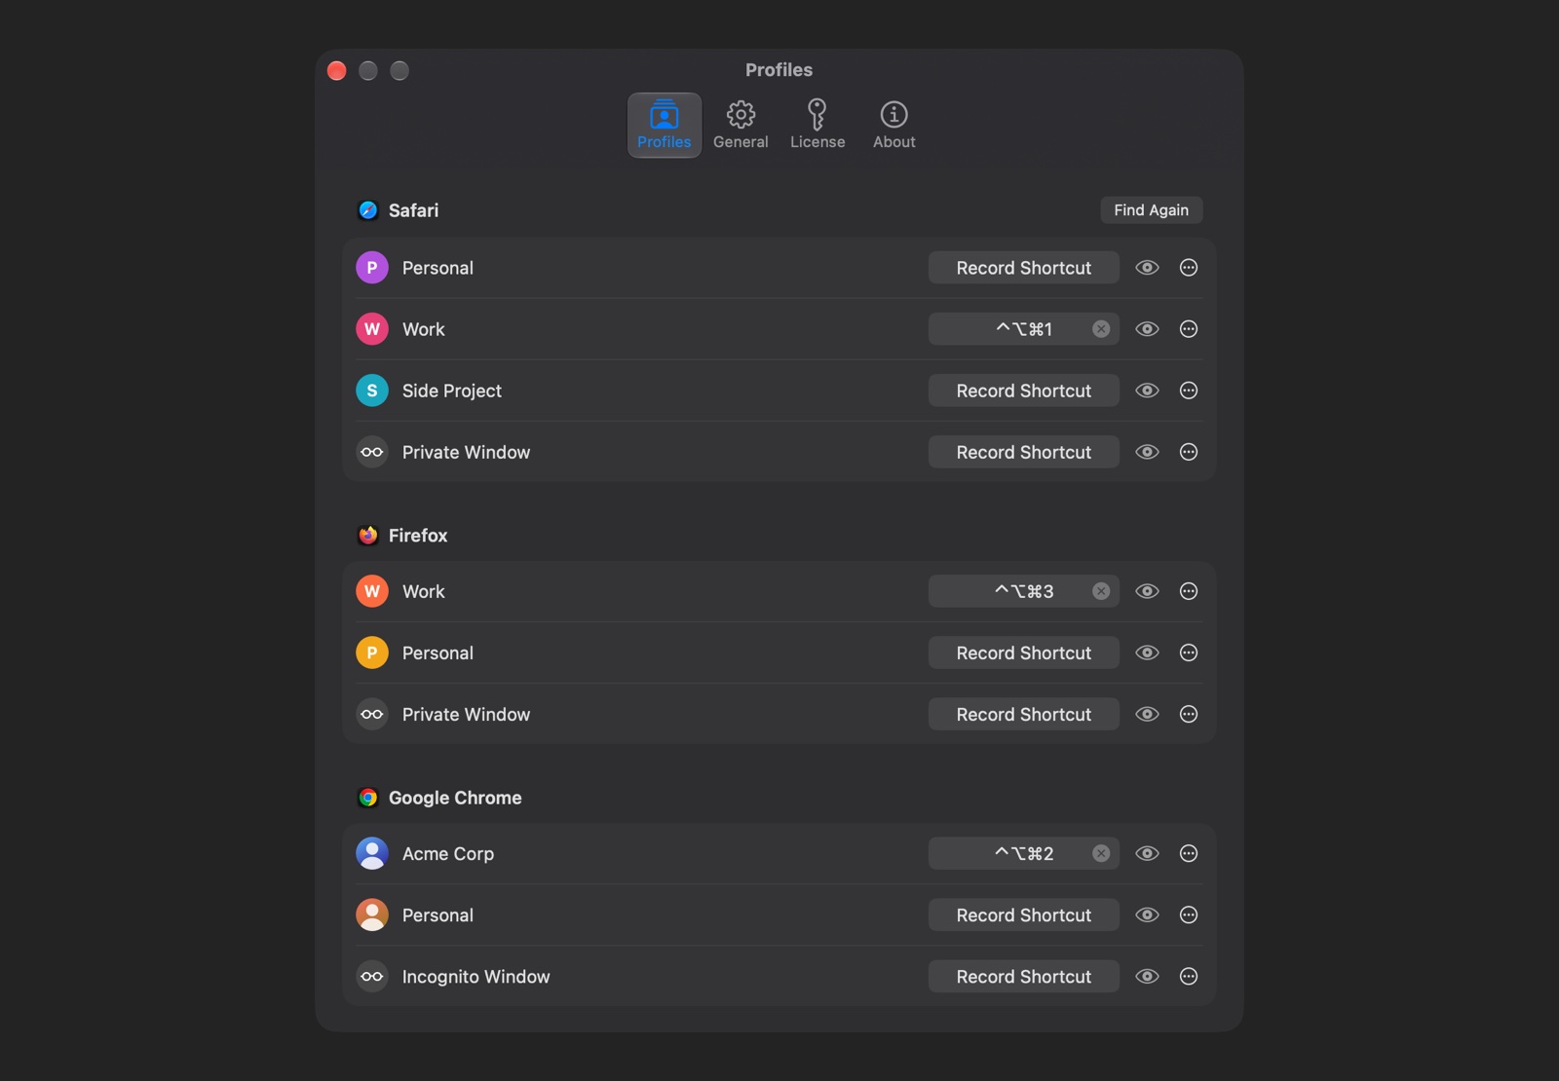The height and width of the screenshot is (1081, 1559).
Task: Open more options for Safari Private Window
Action: (1189, 452)
